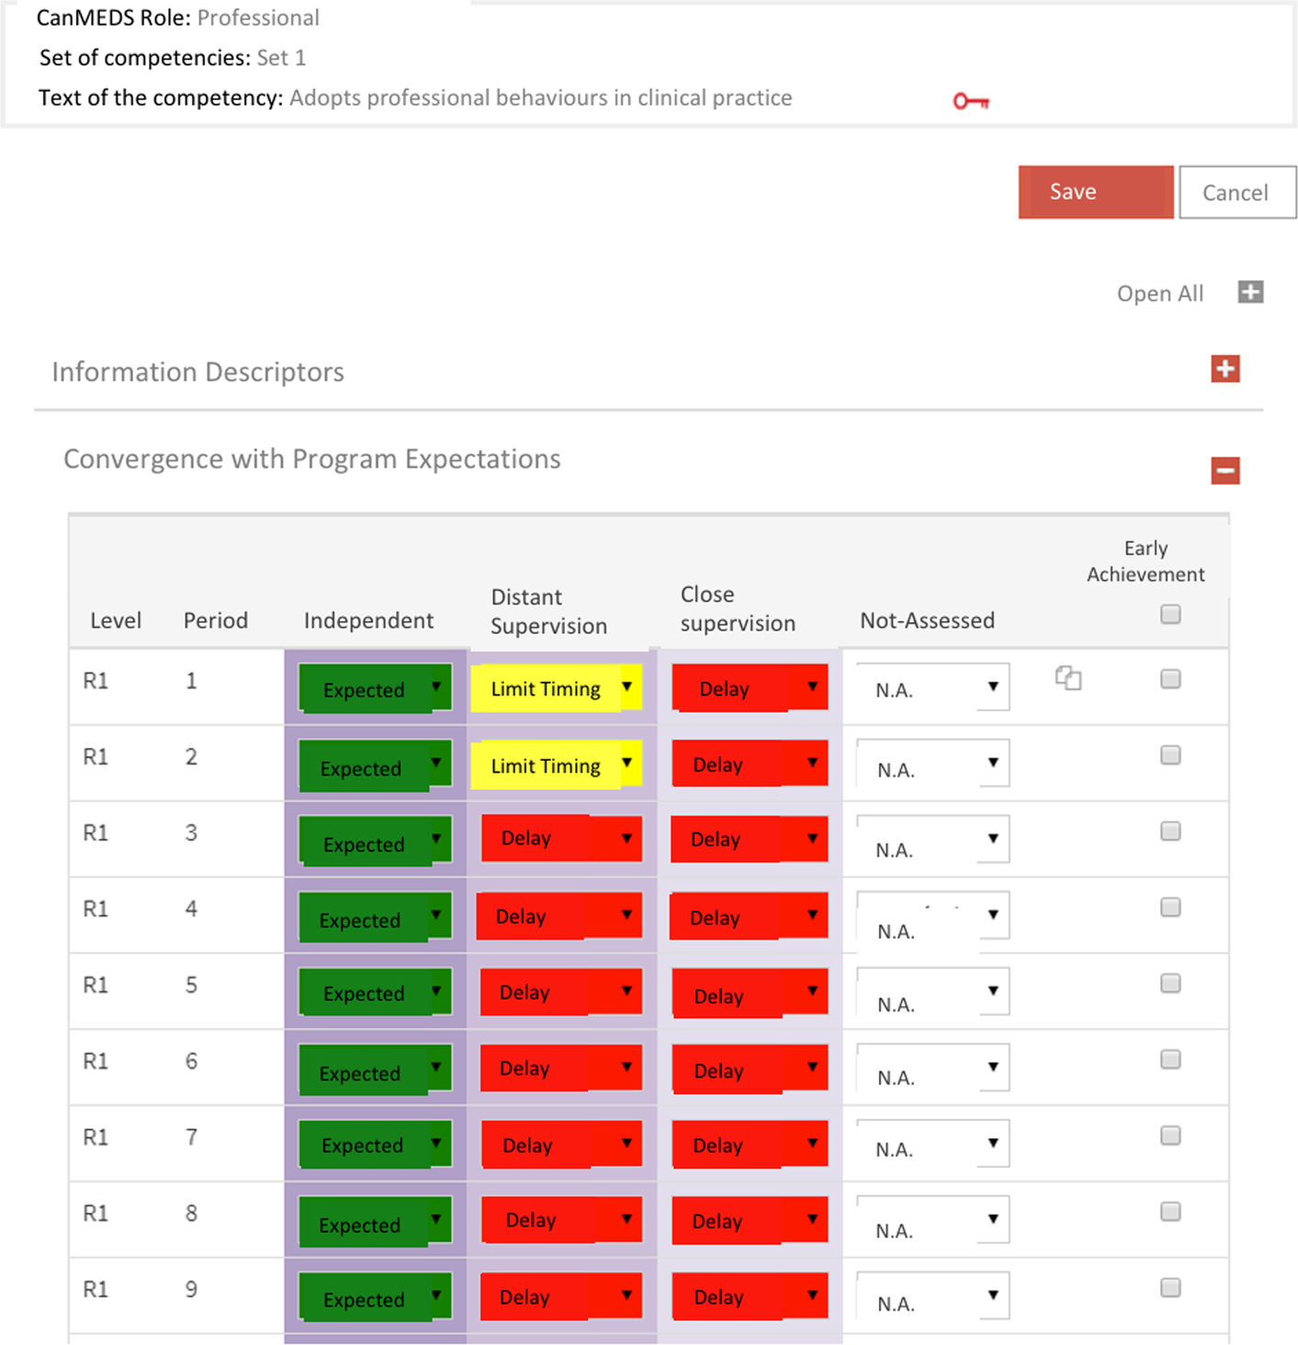Open the period 3 Not-Assessed N.A. dropdown

(x=933, y=839)
